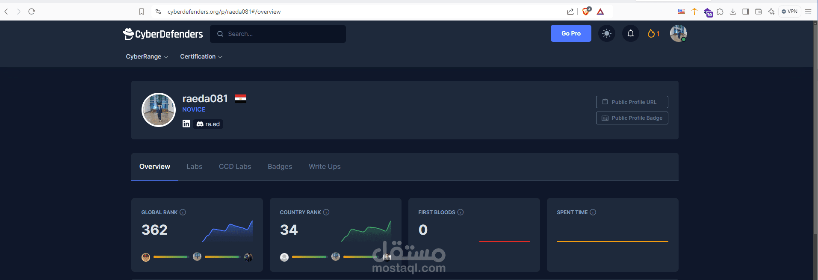Click middle avatar in Global Rank row
This screenshot has width=818, height=280.
point(197,256)
